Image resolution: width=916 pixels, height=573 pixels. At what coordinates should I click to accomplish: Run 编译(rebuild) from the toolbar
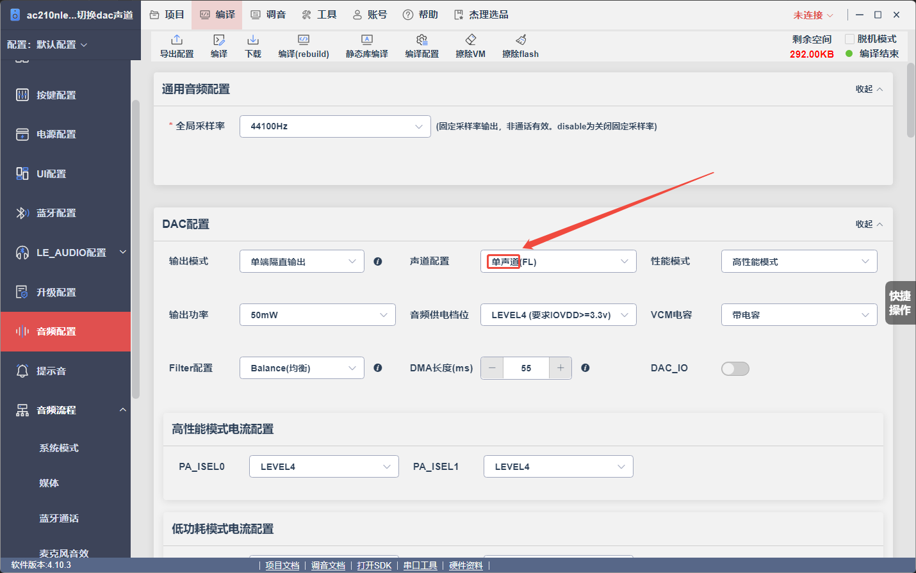click(x=304, y=46)
